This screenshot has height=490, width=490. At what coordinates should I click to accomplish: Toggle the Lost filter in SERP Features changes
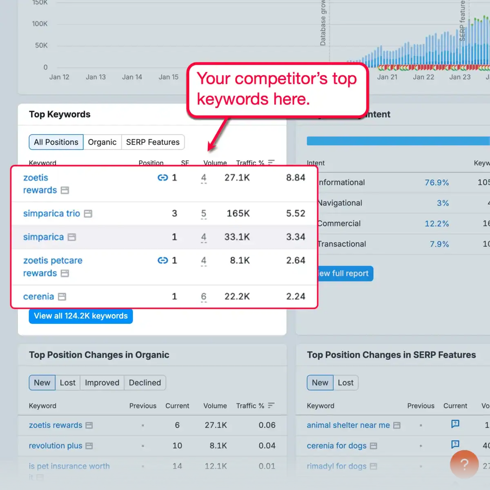(x=345, y=383)
